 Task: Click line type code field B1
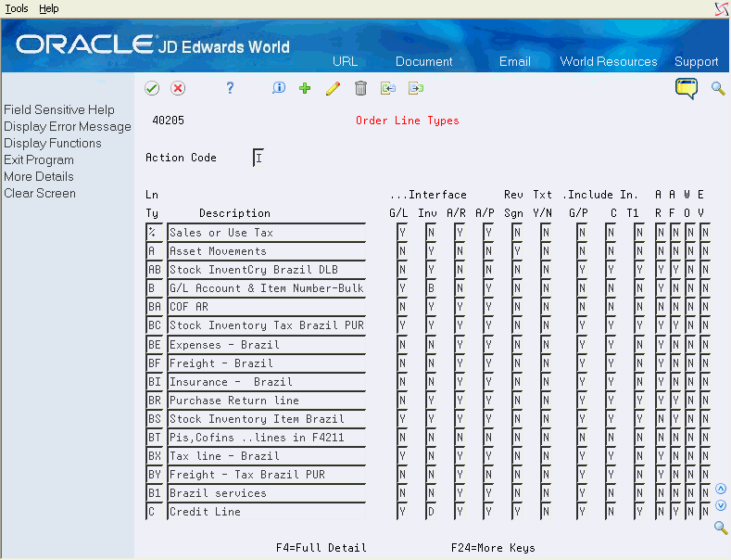click(155, 493)
